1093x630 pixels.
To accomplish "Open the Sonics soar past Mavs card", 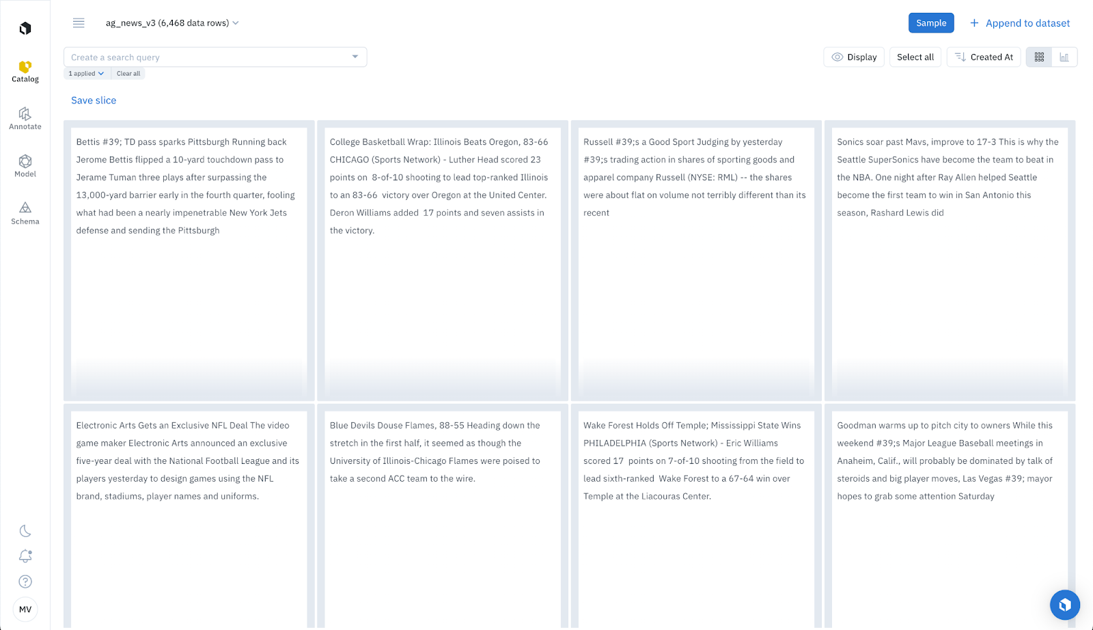I will pos(950,260).
